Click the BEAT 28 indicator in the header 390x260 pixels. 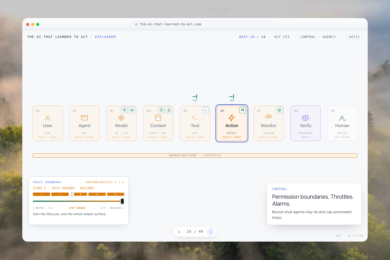click(247, 37)
